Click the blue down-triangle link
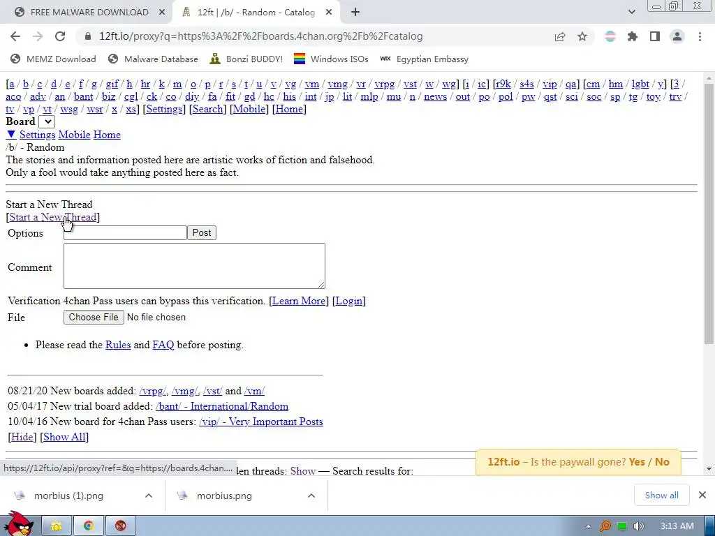This screenshot has width=715, height=536. coord(11,135)
